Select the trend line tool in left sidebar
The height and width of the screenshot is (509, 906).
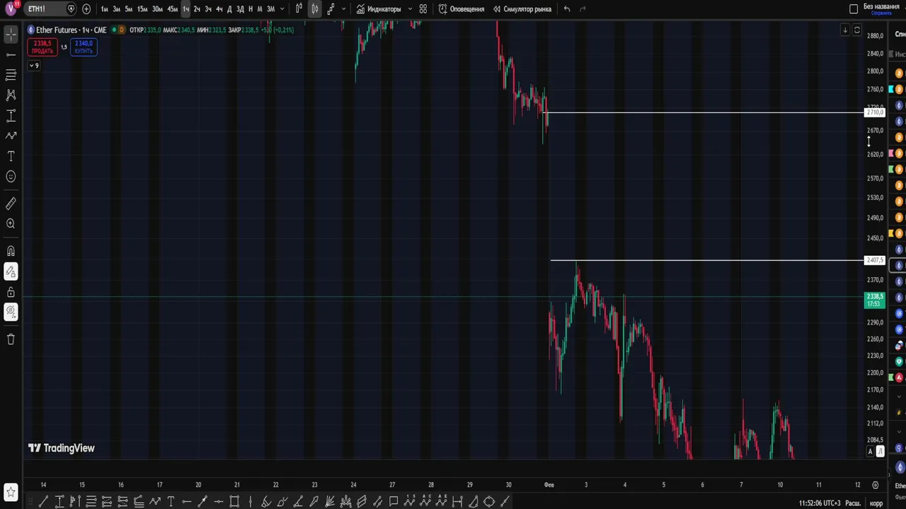[x=11, y=54]
